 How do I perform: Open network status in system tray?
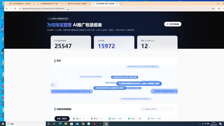tap(203, 124)
